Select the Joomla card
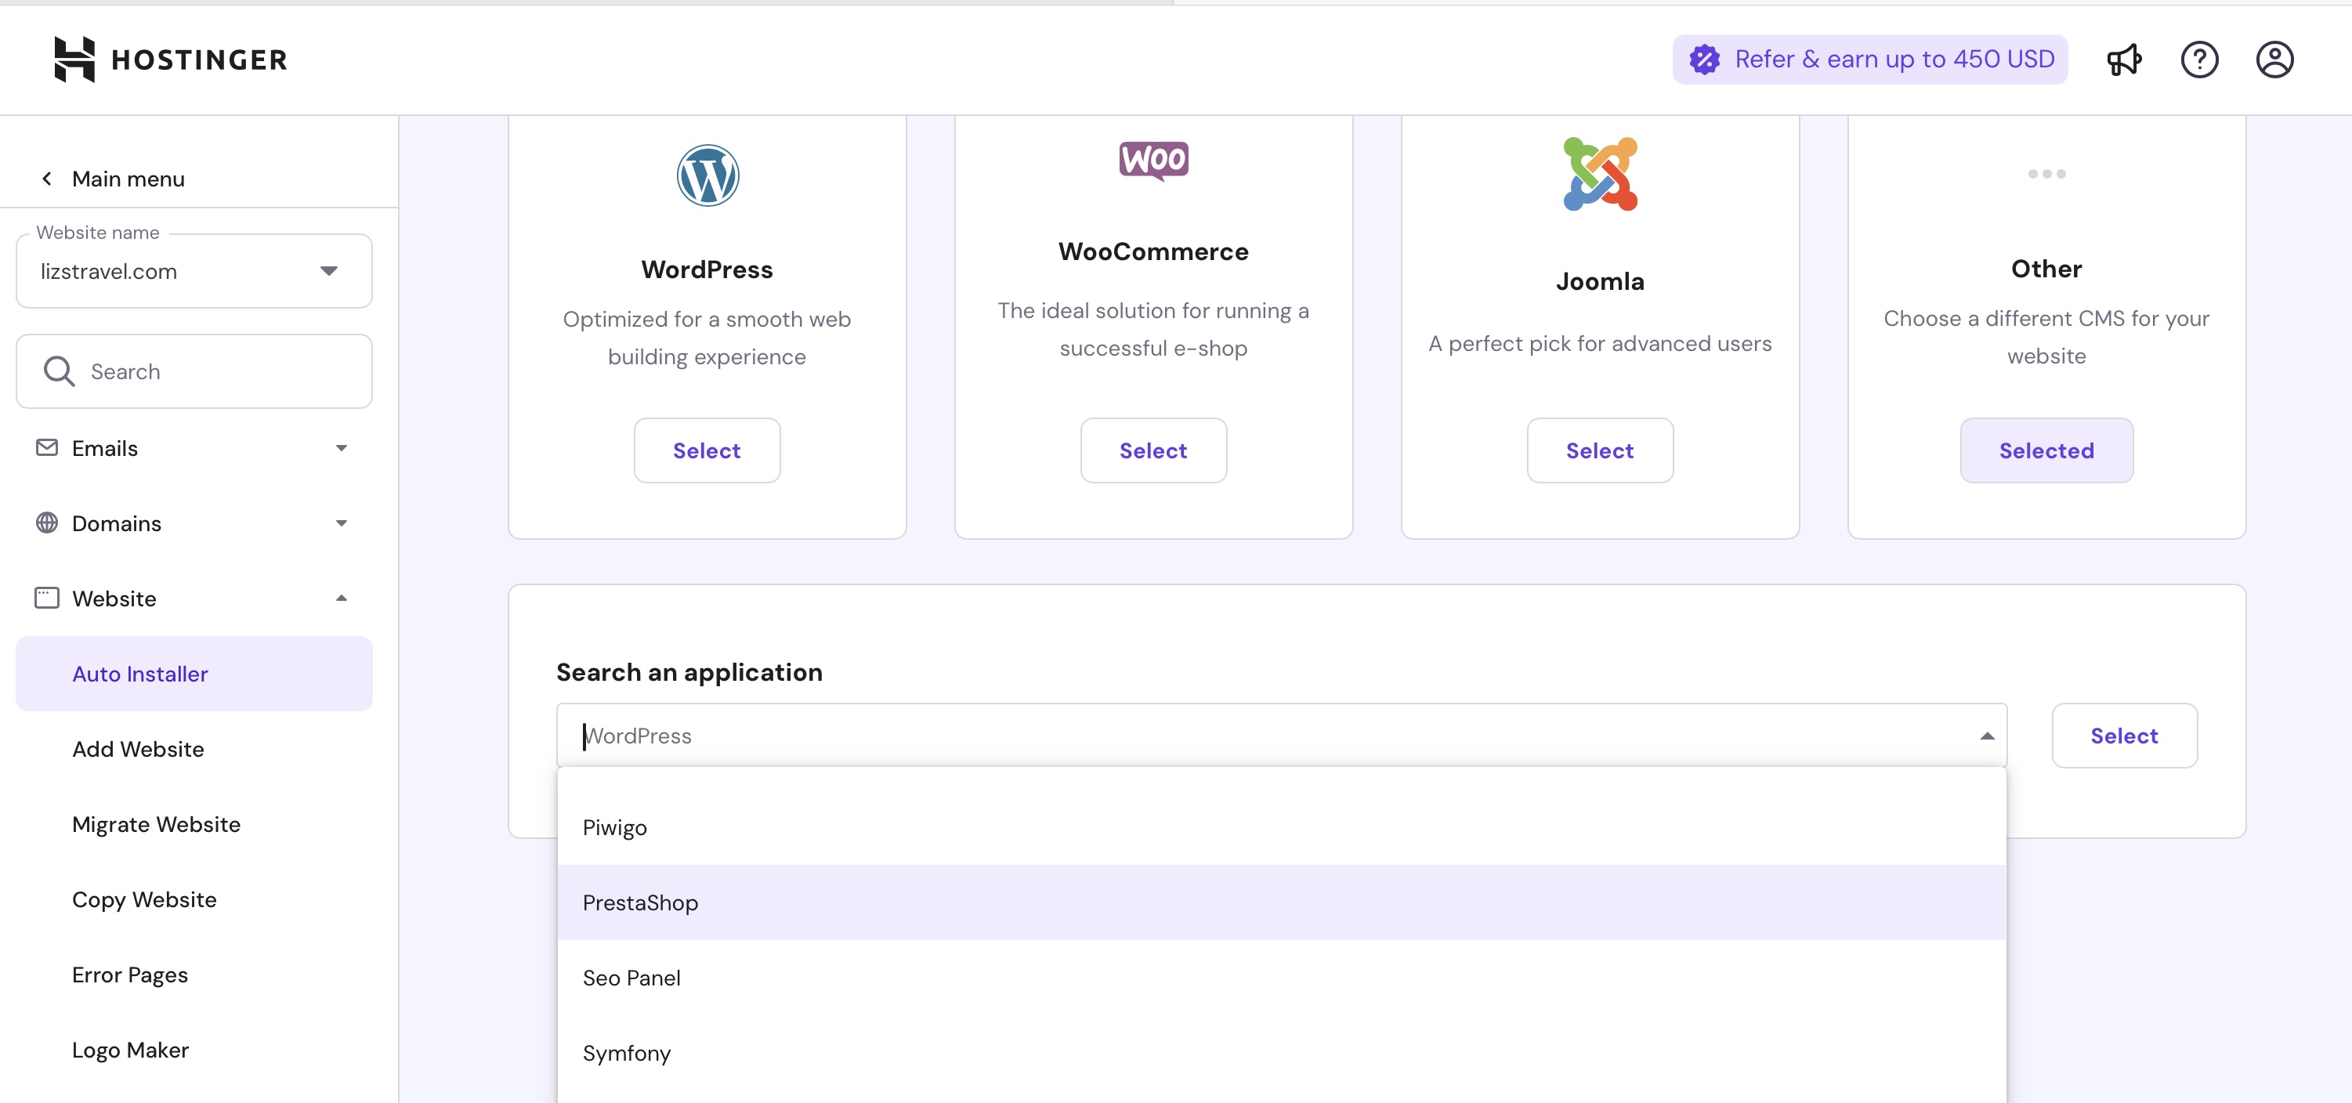Screen dimensions: 2352x1103 click(1600, 450)
